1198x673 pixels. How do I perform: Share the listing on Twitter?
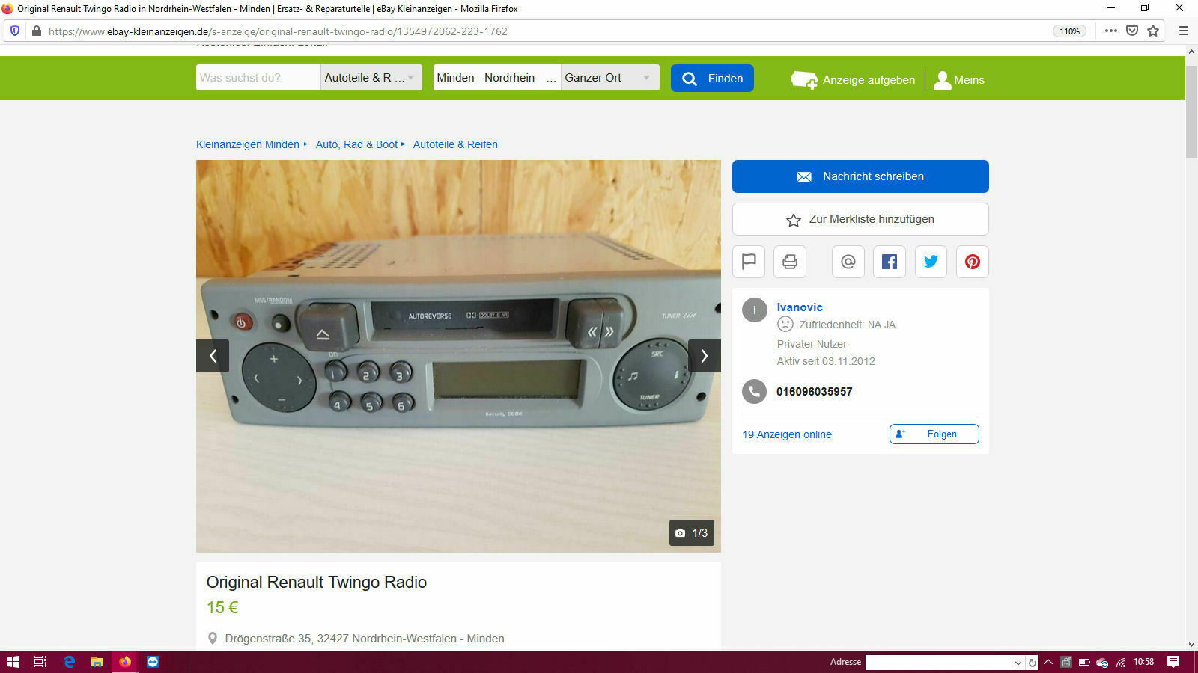(x=931, y=262)
